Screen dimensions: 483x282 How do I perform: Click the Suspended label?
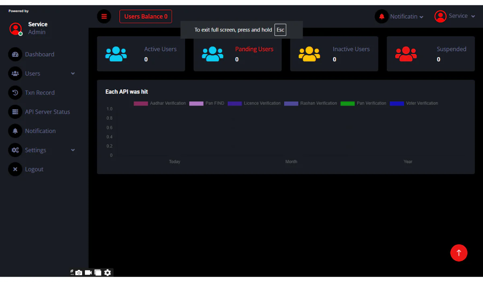(x=452, y=49)
